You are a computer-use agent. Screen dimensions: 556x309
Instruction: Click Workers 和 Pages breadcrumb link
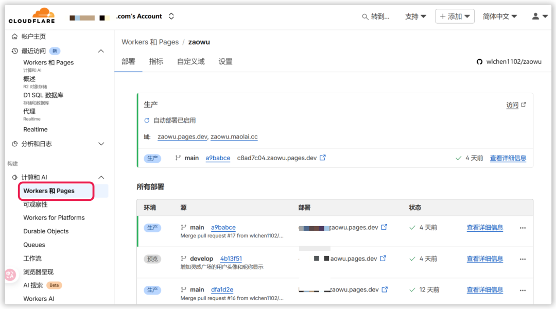point(150,42)
